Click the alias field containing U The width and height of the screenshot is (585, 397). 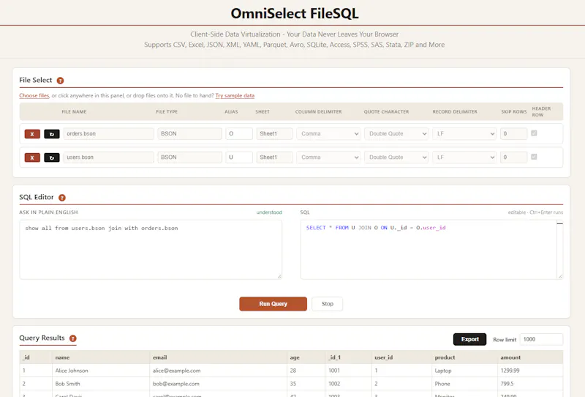coord(239,157)
